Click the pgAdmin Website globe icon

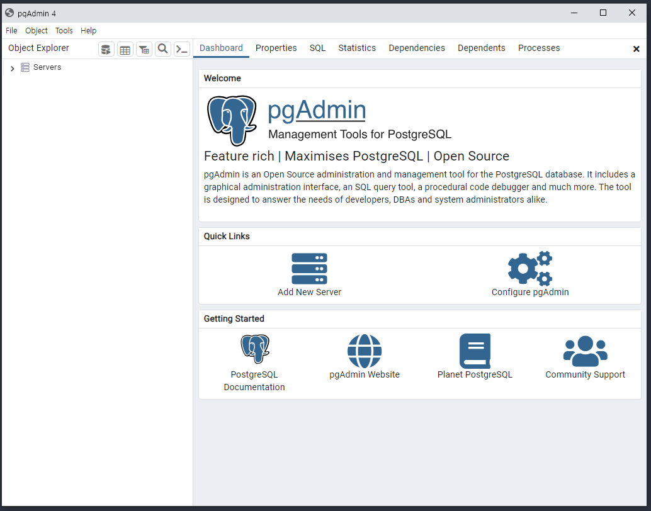point(365,351)
